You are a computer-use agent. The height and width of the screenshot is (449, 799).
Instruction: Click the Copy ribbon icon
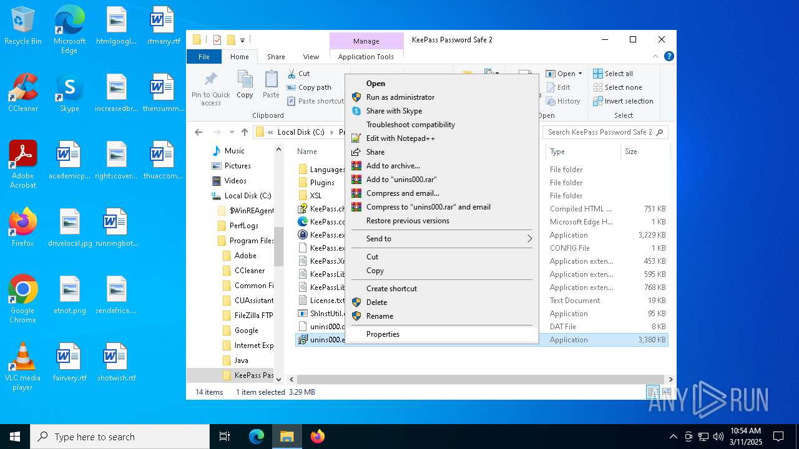click(x=245, y=84)
